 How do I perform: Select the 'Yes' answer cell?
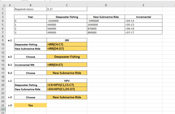coord(31,105)
